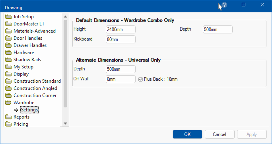The height and width of the screenshot is (144, 272).
Task: Click the Off Wall 0mm field
Action: (120, 79)
